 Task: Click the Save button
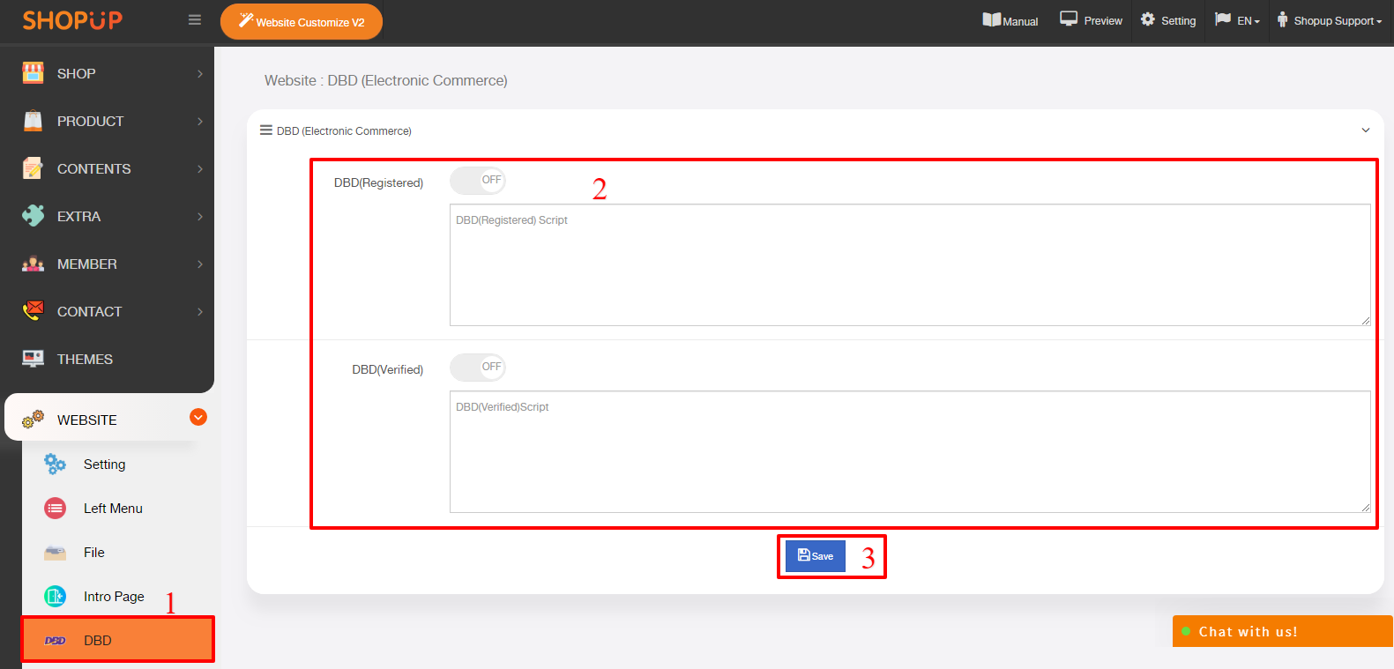click(x=816, y=556)
